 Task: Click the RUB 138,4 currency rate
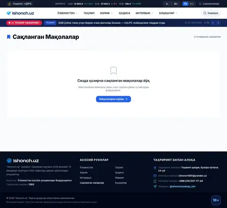pos(130,4)
